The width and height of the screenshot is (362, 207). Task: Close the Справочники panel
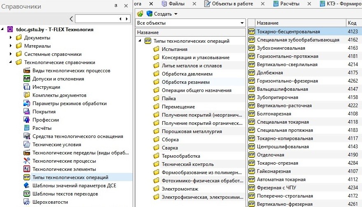click(126, 6)
